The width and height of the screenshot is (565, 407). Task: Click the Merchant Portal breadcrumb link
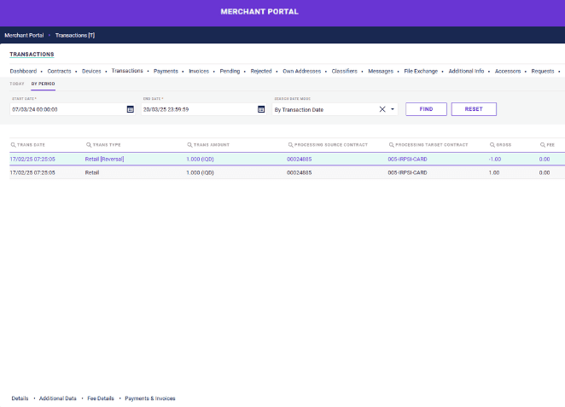24,35
